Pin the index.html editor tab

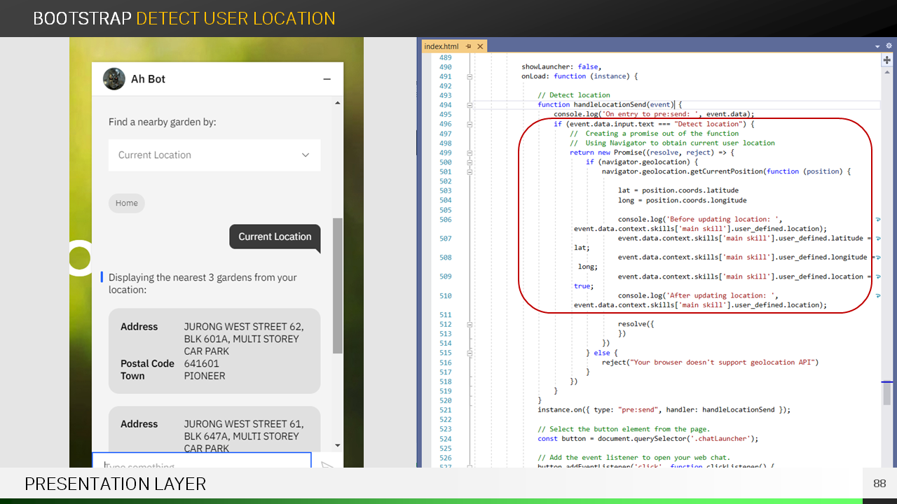469,47
